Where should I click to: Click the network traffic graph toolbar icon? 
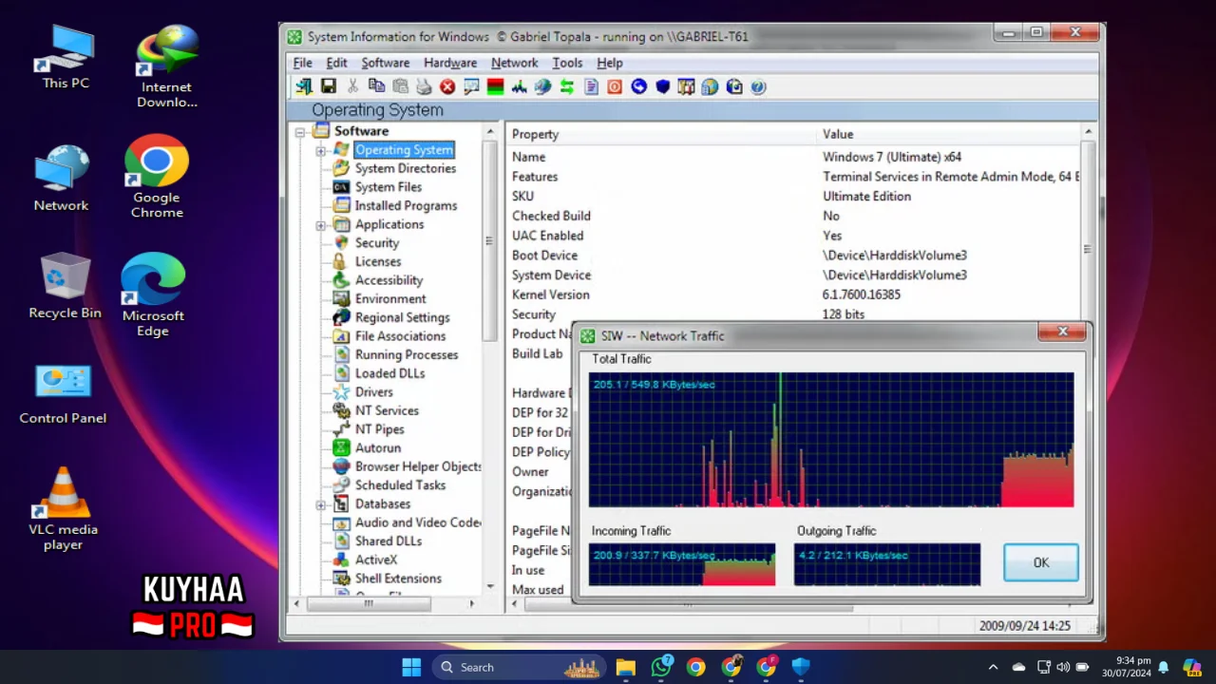519,86
